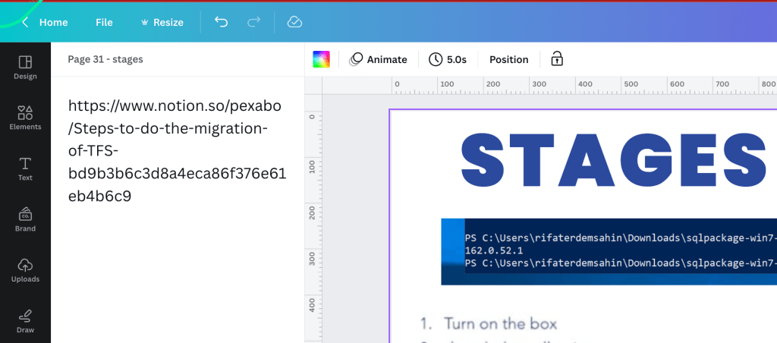The height and width of the screenshot is (343, 777).
Task: Open the Home link
Action: 54,22
